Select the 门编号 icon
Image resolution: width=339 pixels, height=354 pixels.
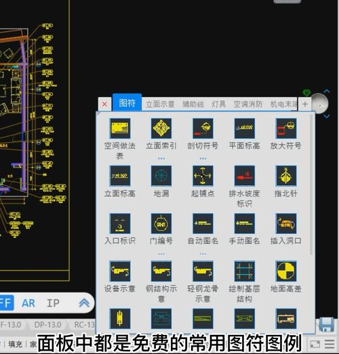click(x=161, y=223)
